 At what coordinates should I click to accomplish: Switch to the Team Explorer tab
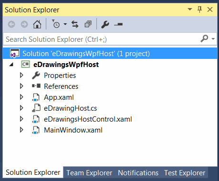(89, 172)
